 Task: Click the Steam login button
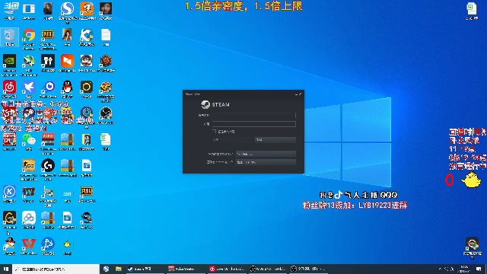point(233,140)
